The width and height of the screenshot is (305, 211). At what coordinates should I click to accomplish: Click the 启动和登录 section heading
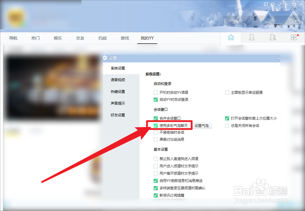pyautogui.click(x=162, y=84)
